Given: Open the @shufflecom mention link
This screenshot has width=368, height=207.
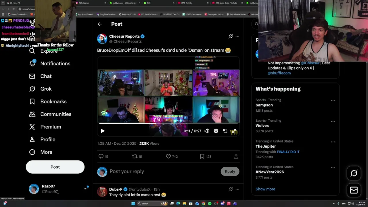Looking at the screenshot, I should click(x=279, y=73).
